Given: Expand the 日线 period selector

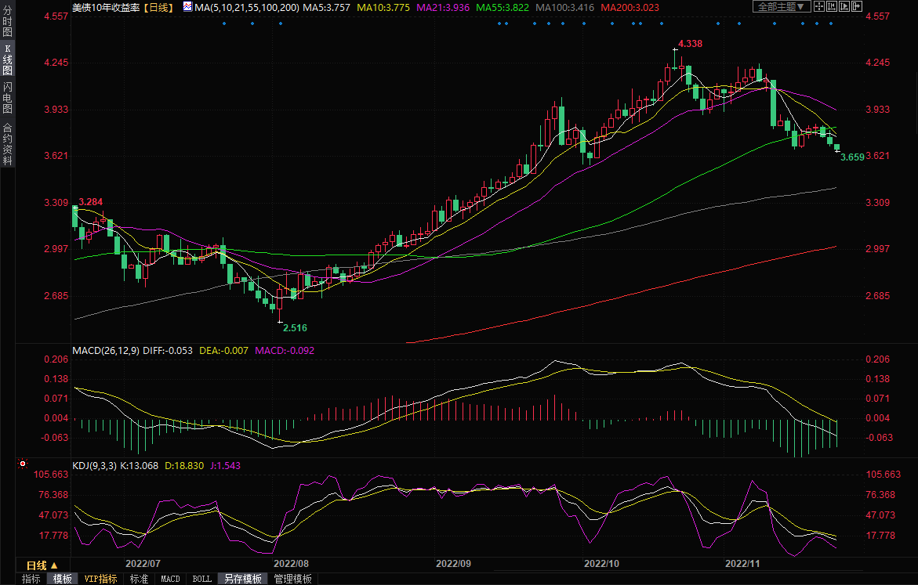Looking at the screenshot, I should [x=42, y=565].
